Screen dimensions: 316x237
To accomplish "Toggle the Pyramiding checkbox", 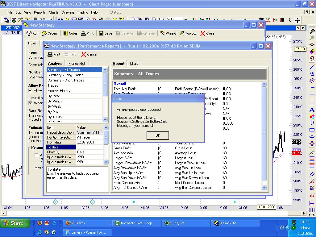I will 37,155.
